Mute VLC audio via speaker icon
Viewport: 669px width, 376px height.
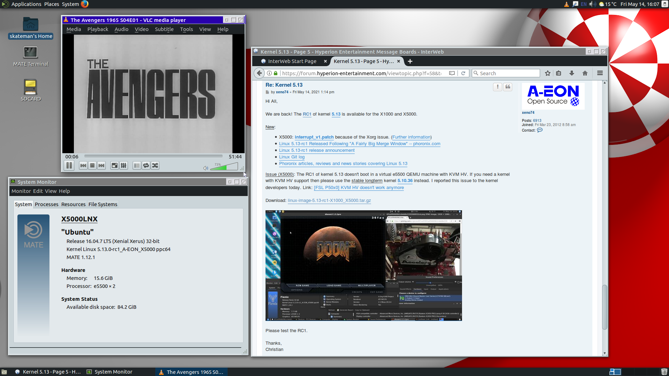click(x=206, y=168)
